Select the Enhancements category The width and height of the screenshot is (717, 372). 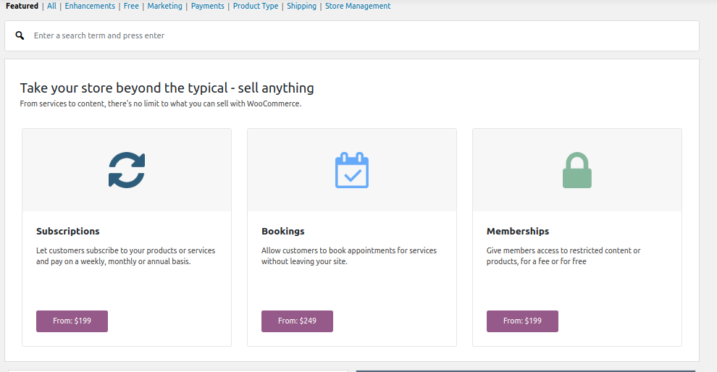coord(90,6)
